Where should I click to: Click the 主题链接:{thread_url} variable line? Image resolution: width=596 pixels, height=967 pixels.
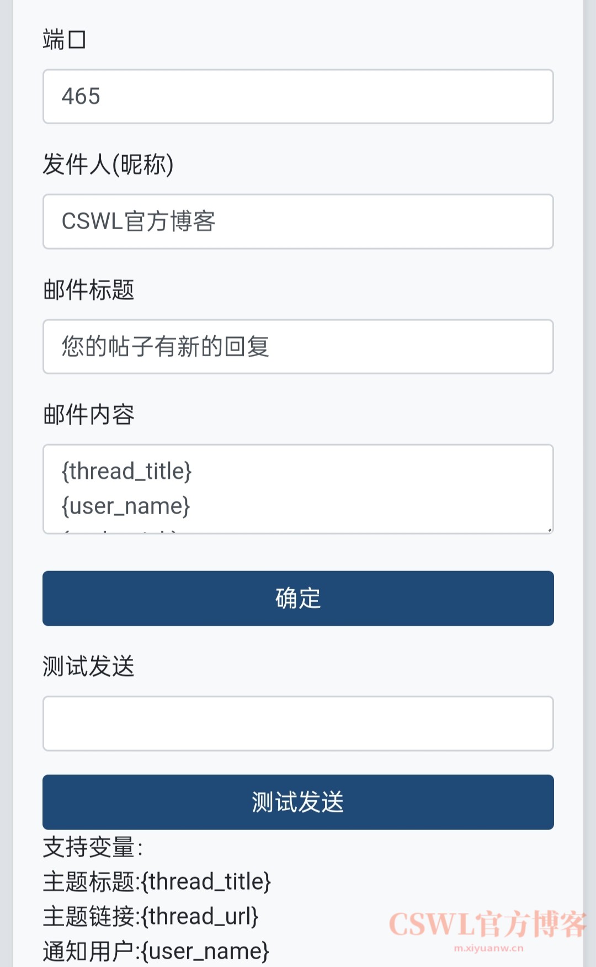coord(151,917)
